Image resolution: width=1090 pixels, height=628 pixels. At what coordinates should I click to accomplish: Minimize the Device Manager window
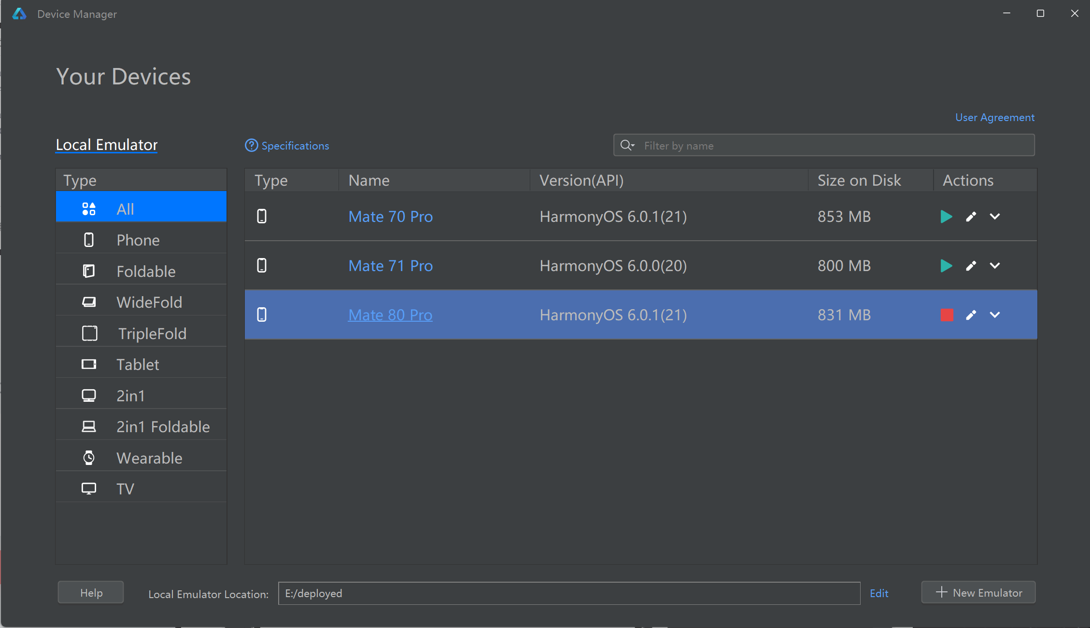[1006, 14]
